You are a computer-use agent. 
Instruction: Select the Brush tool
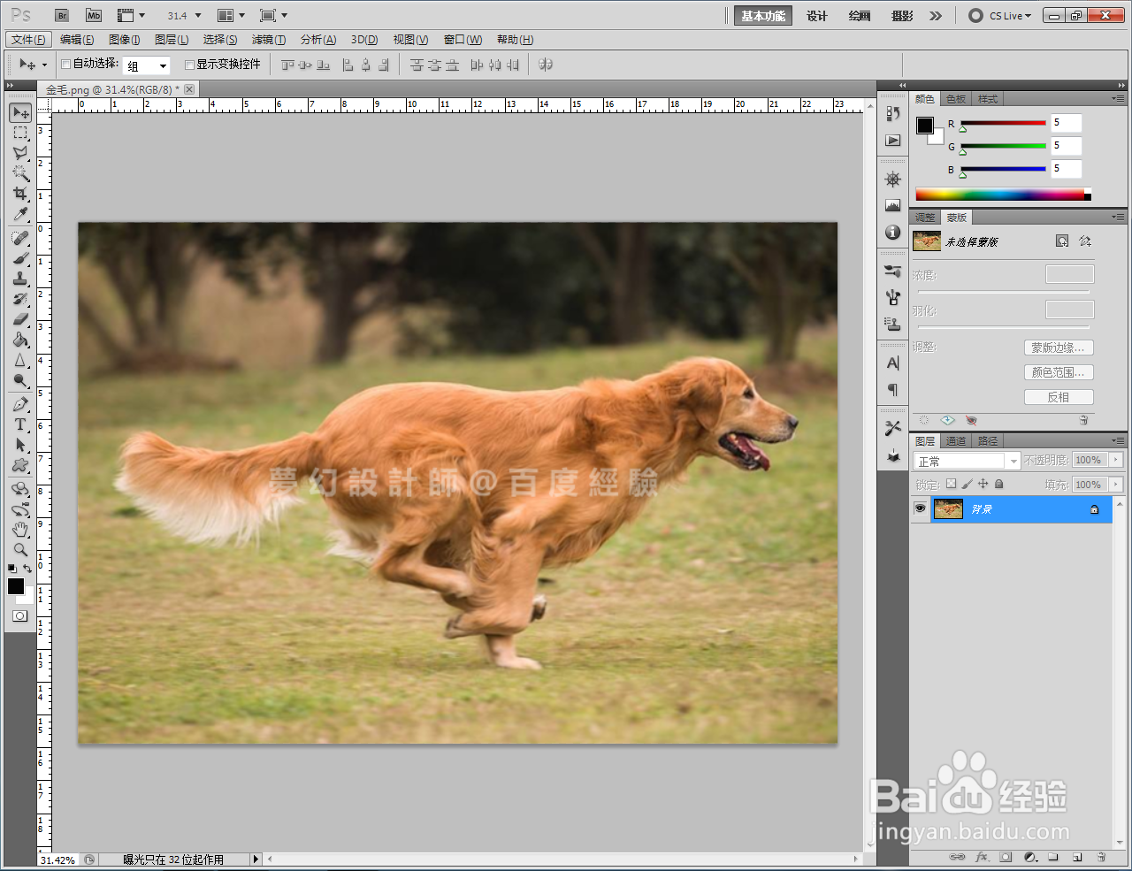pos(20,258)
